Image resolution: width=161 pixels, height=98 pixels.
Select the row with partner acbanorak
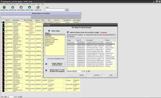tap(91, 42)
